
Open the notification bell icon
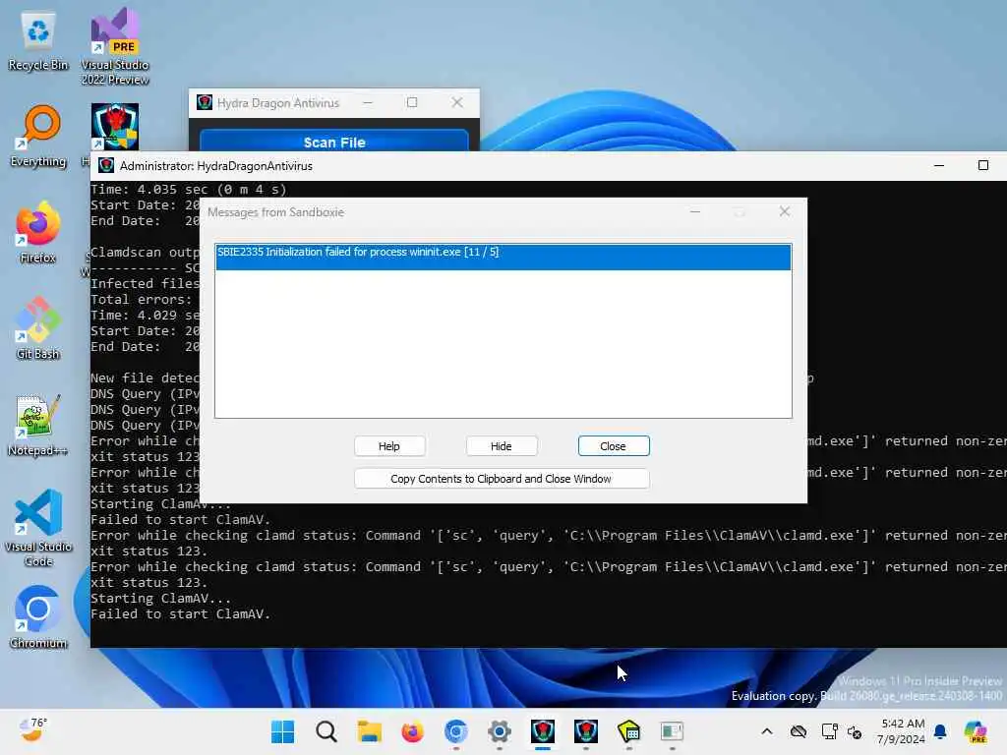(x=940, y=731)
